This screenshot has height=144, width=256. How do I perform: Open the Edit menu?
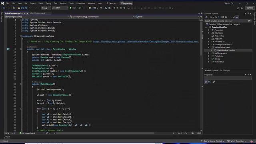click(13, 3)
